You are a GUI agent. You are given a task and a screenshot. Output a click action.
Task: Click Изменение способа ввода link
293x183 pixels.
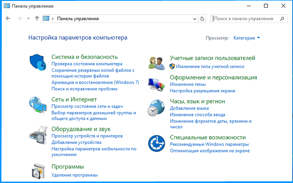click(x=197, y=115)
